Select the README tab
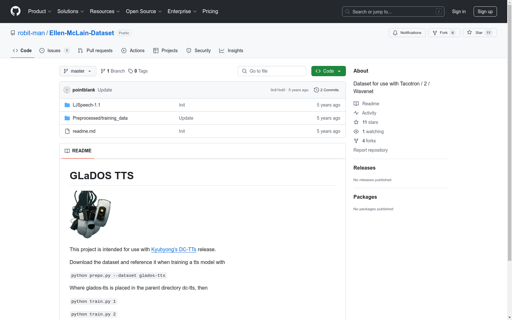This screenshot has height=320, width=512. tap(78, 151)
